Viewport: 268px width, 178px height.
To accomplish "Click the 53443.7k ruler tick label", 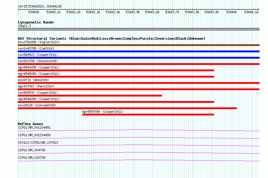I will pyautogui.click(x=172, y=12).
